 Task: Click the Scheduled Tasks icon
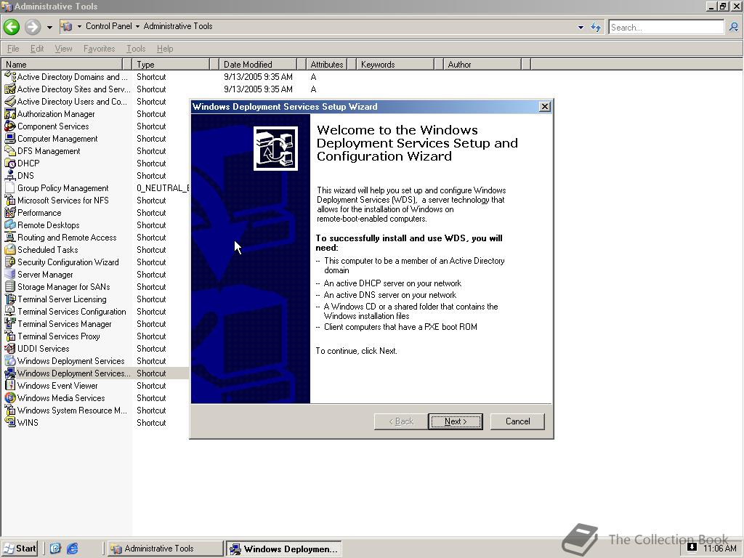click(10, 249)
